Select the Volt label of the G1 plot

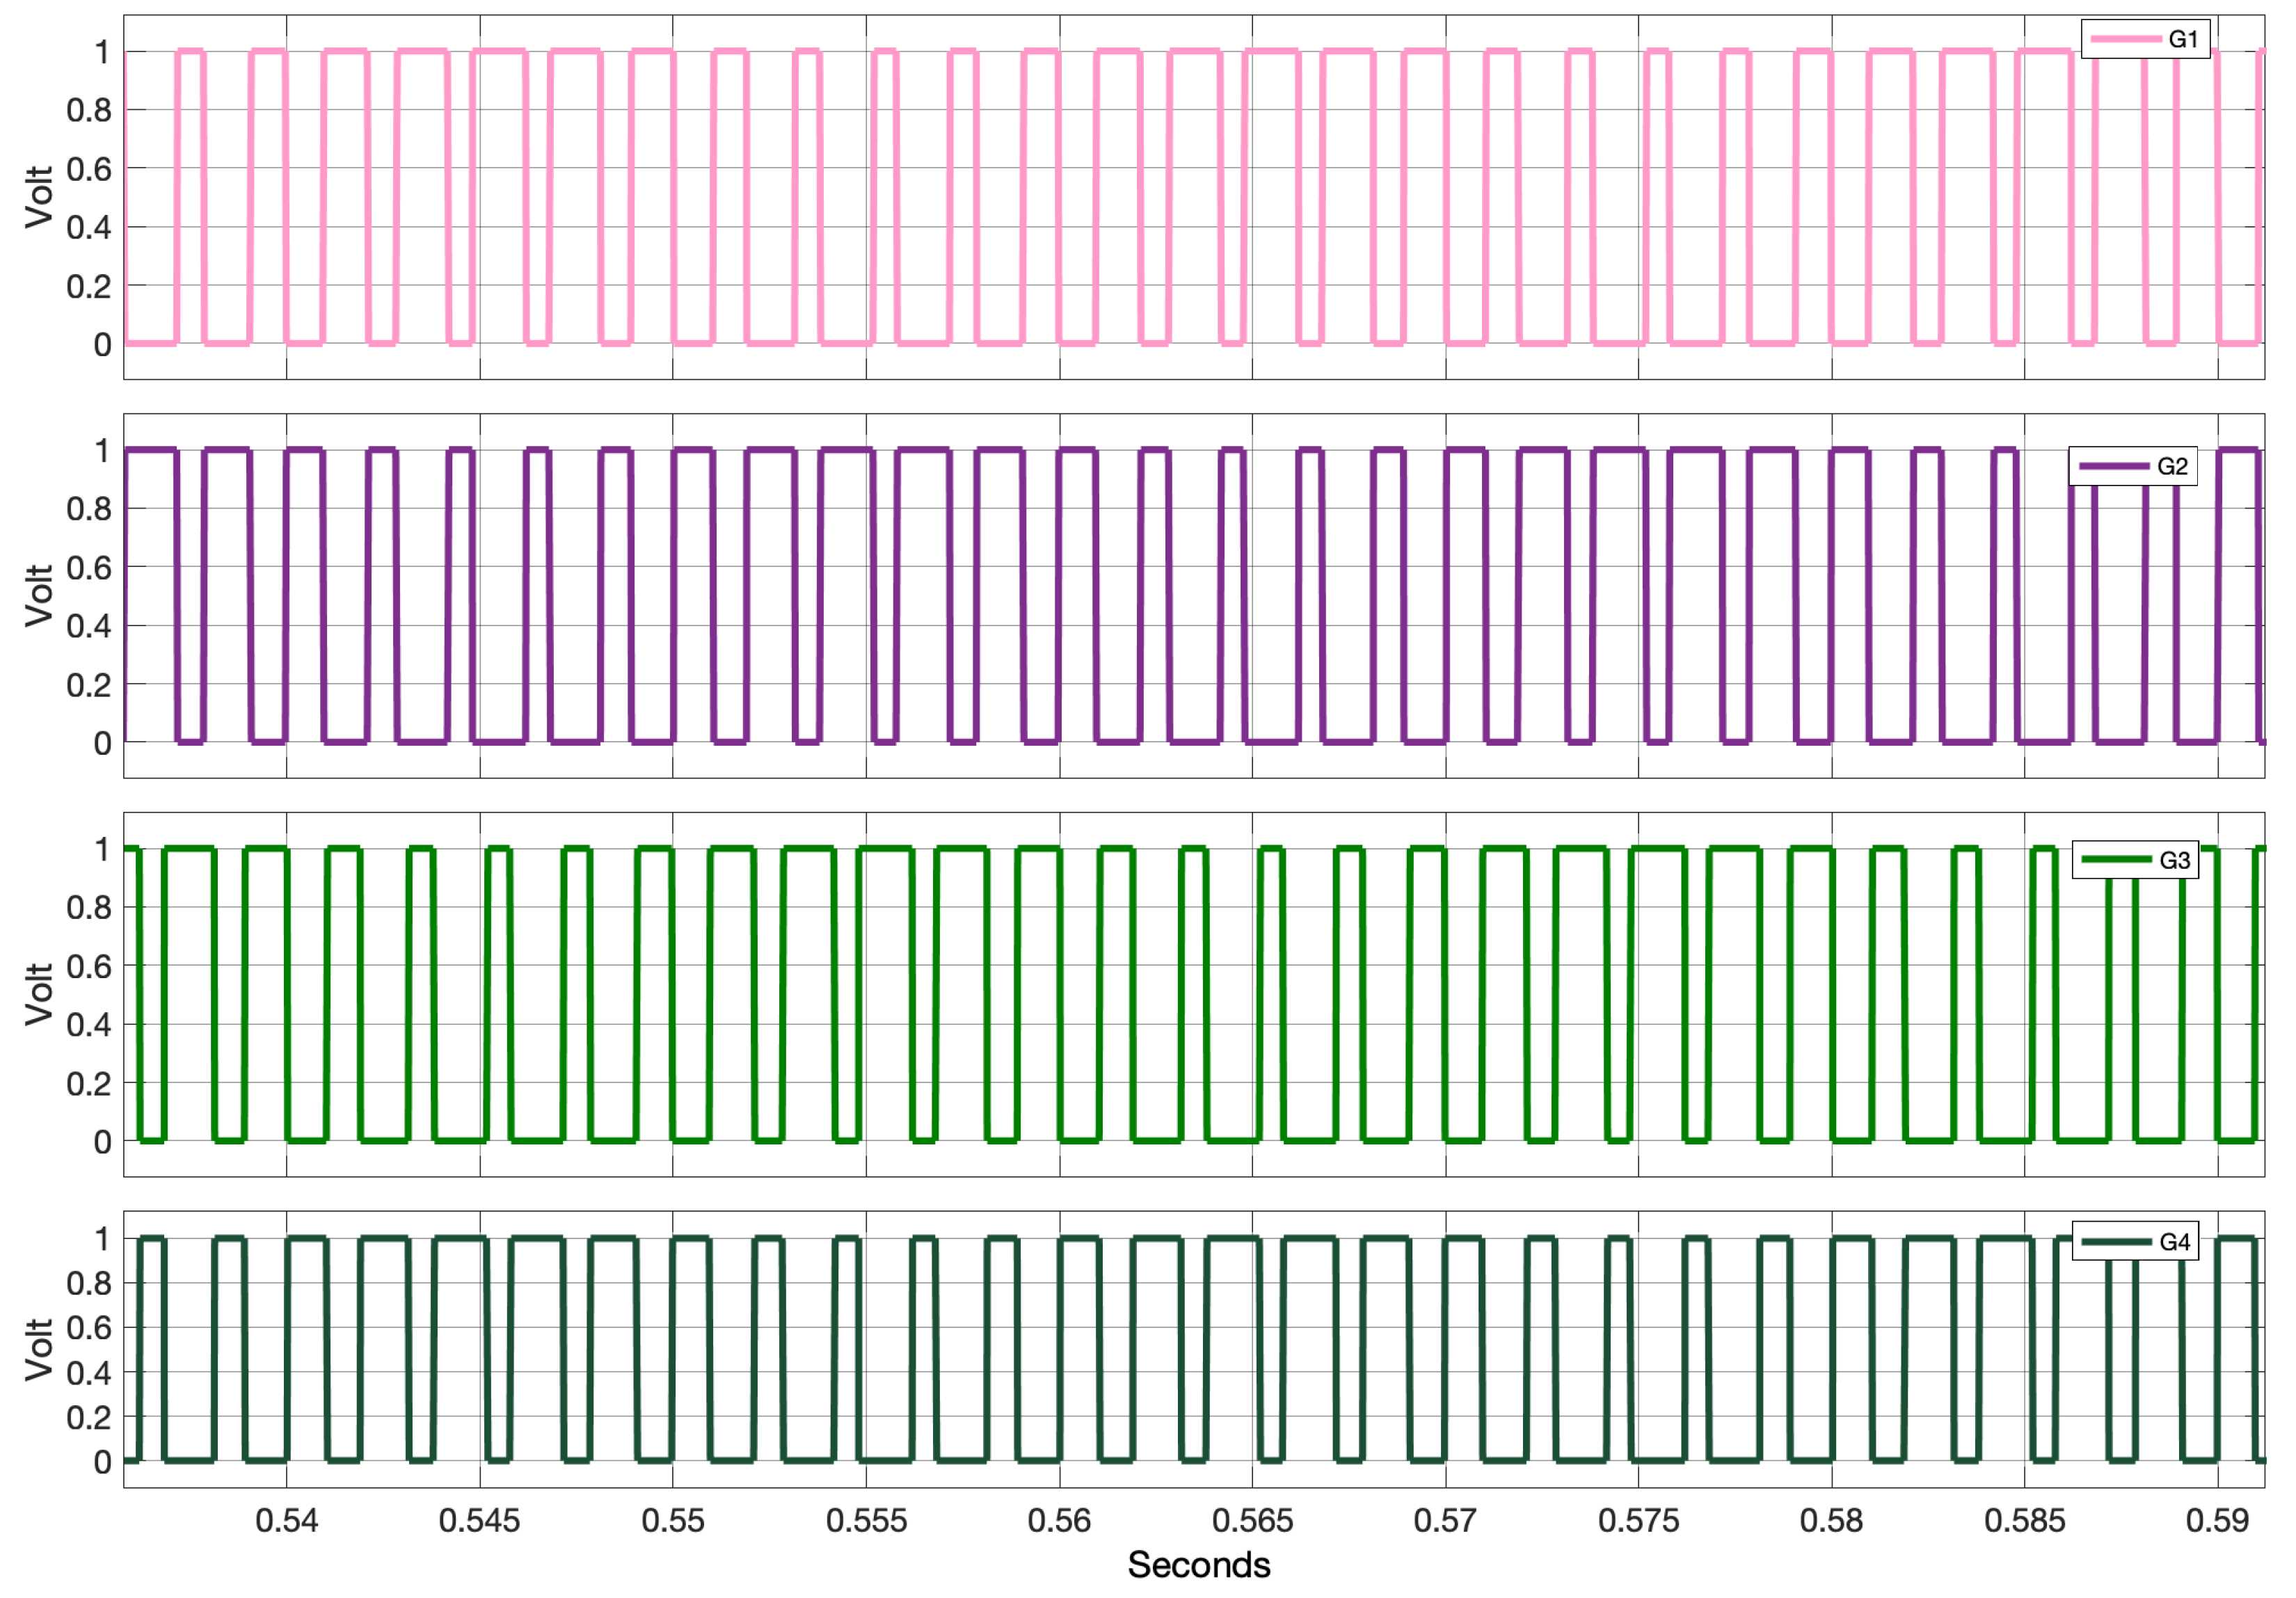point(39,197)
